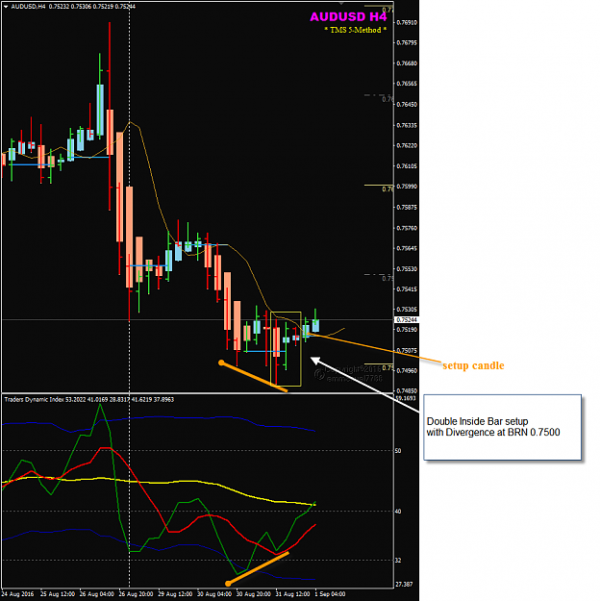The height and width of the screenshot is (601, 600).
Task: Click the indicator level 40 label
Action: coord(398,512)
